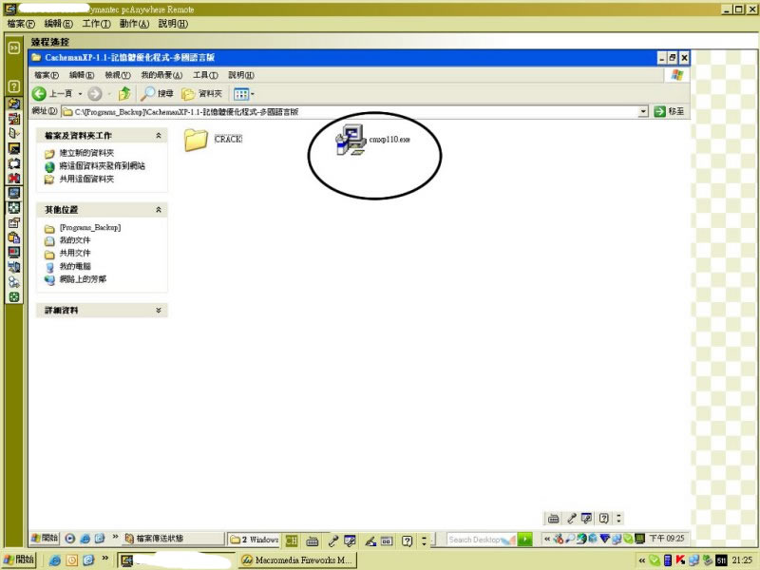This screenshot has height=570, width=760.
Task: Click the clipboard transfer icon in pcAnywhere sidebar
Action: 14,237
